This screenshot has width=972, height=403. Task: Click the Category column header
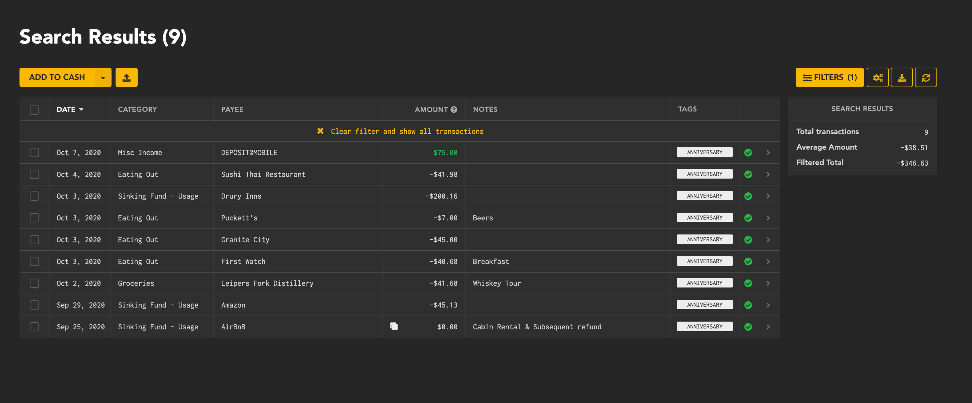coord(137,109)
